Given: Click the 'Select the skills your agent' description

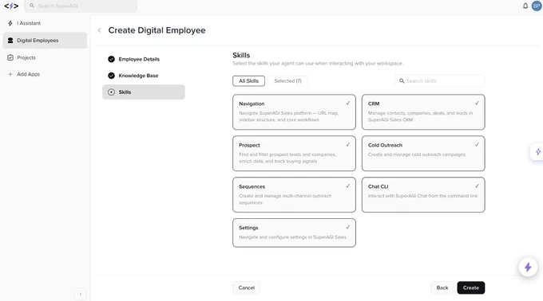Looking at the screenshot, I should click(x=318, y=64).
